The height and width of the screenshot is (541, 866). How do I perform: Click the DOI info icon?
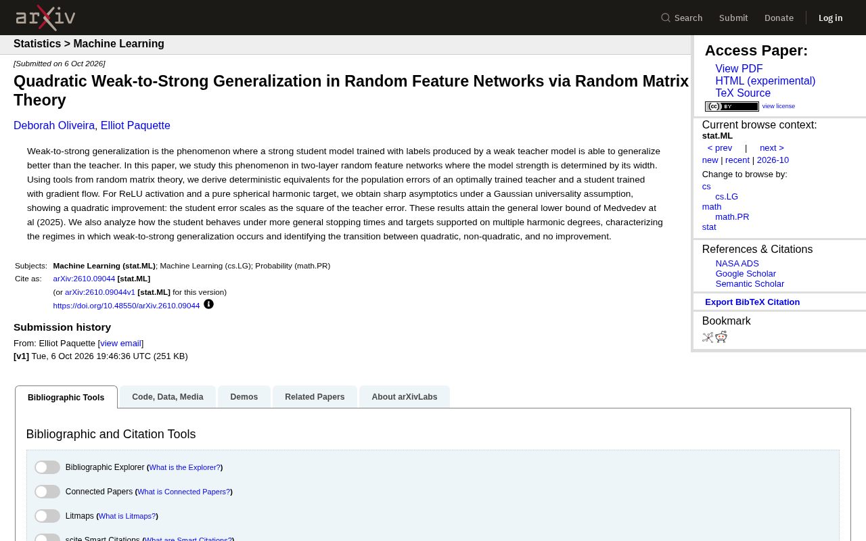click(208, 304)
